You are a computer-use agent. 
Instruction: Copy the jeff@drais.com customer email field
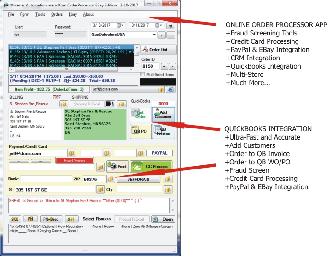tap(161, 89)
